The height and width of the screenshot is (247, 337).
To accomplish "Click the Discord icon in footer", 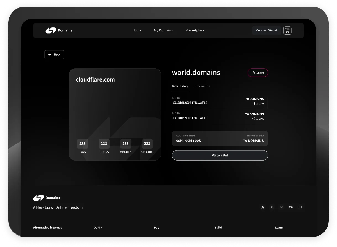I will coord(281,207).
